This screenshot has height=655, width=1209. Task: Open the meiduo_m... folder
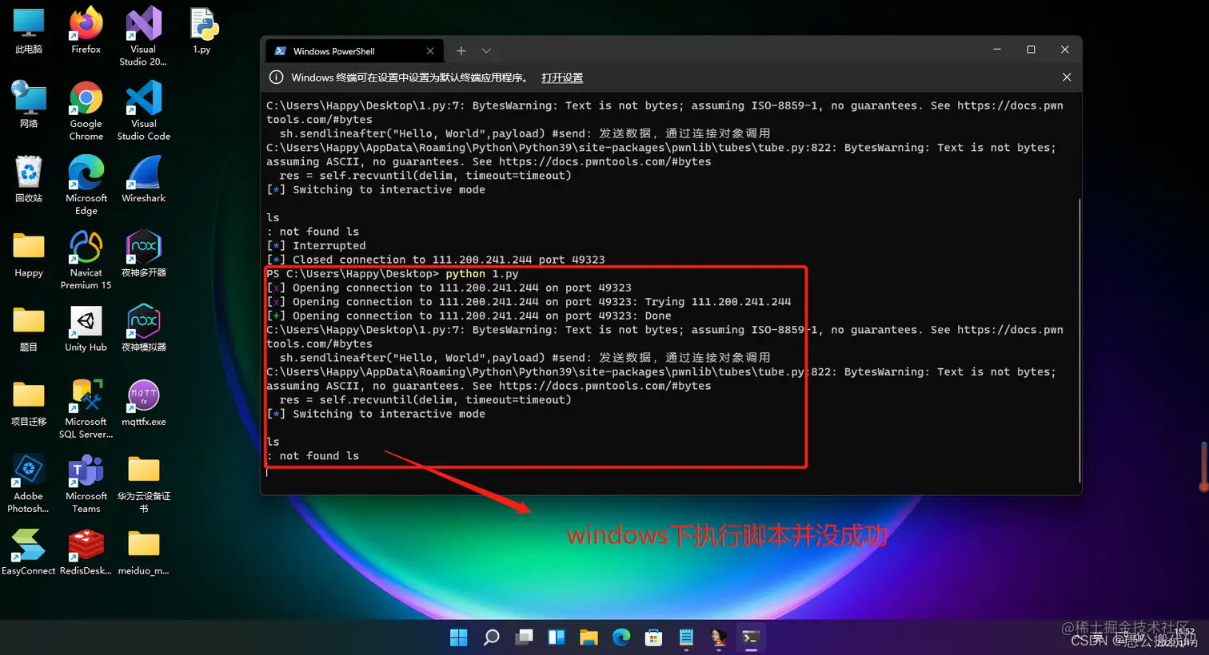pyautogui.click(x=144, y=552)
